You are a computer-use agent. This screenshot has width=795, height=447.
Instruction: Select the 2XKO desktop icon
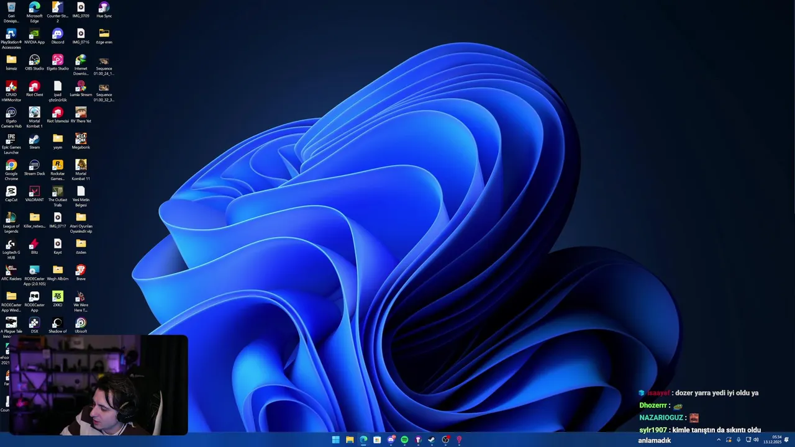pos(57,299)
